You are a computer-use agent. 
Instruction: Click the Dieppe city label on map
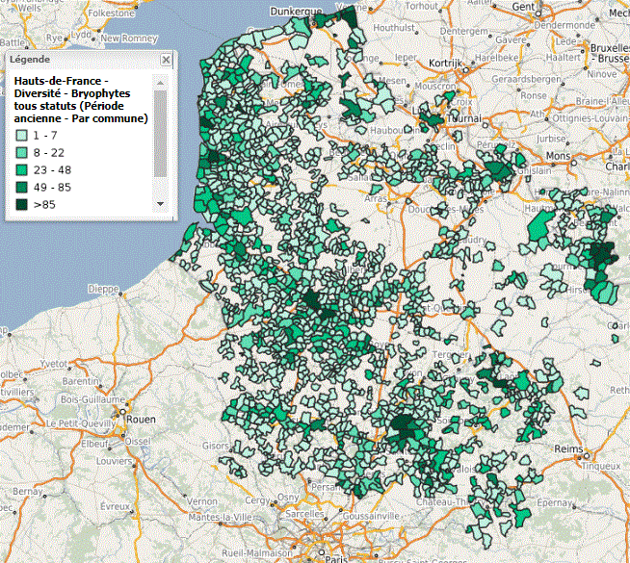pyautogui.click(x=102, y=288)
